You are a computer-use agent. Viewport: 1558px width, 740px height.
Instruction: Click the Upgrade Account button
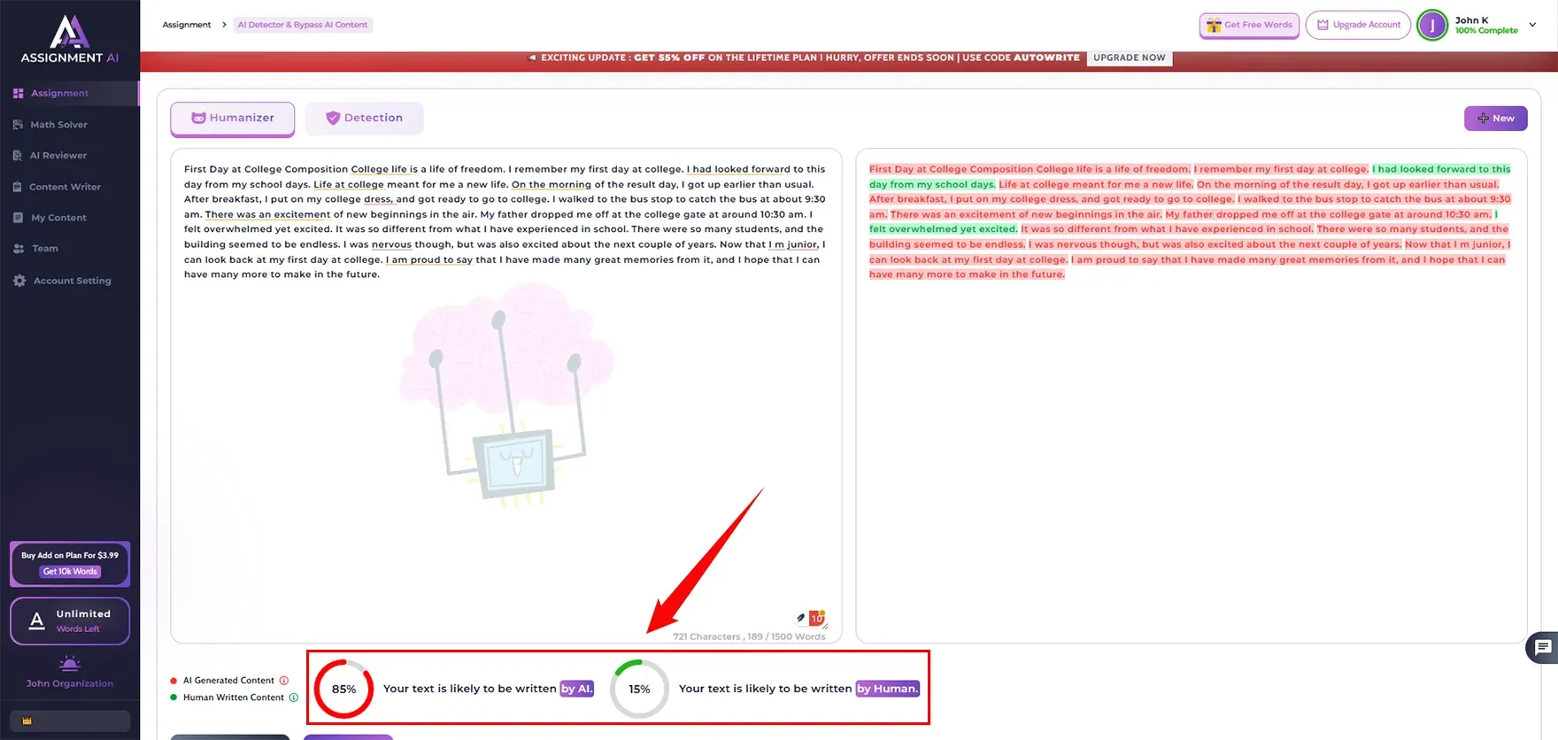(x=1359, y=25)
